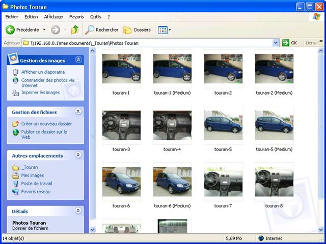
Task: Select the touran-6 thumbnail
Action: 121,182
